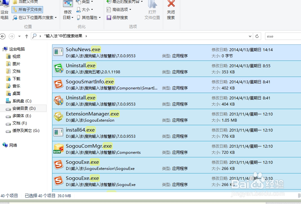Click the search magnifier icon in address bar
The height and width of the screenshot is (204, 301).
point(34,36)
